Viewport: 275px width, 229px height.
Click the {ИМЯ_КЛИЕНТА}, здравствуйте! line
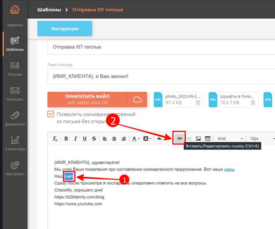click(87, 163)
